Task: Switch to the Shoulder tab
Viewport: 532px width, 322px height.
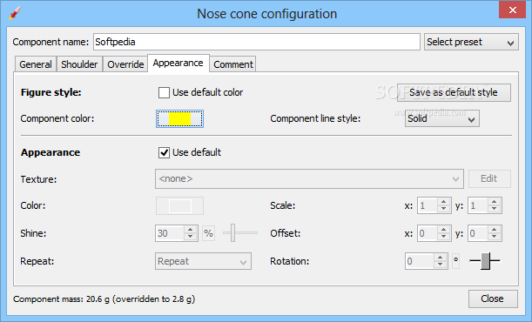Action: (x=79, y=64)
